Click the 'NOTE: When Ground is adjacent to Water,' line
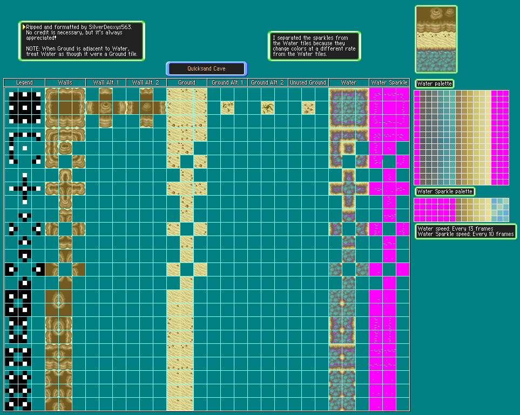The image size is (520, 415). tap(78, 49)
